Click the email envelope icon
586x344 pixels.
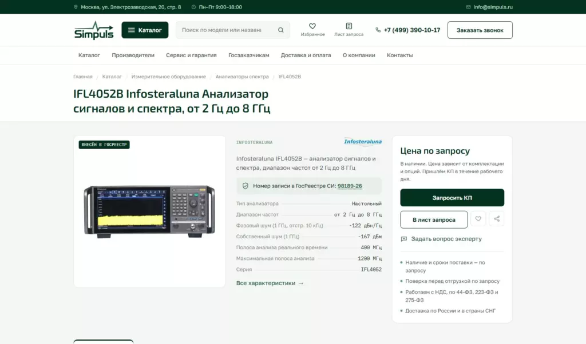pyautogui.click(x=468, y=7)
